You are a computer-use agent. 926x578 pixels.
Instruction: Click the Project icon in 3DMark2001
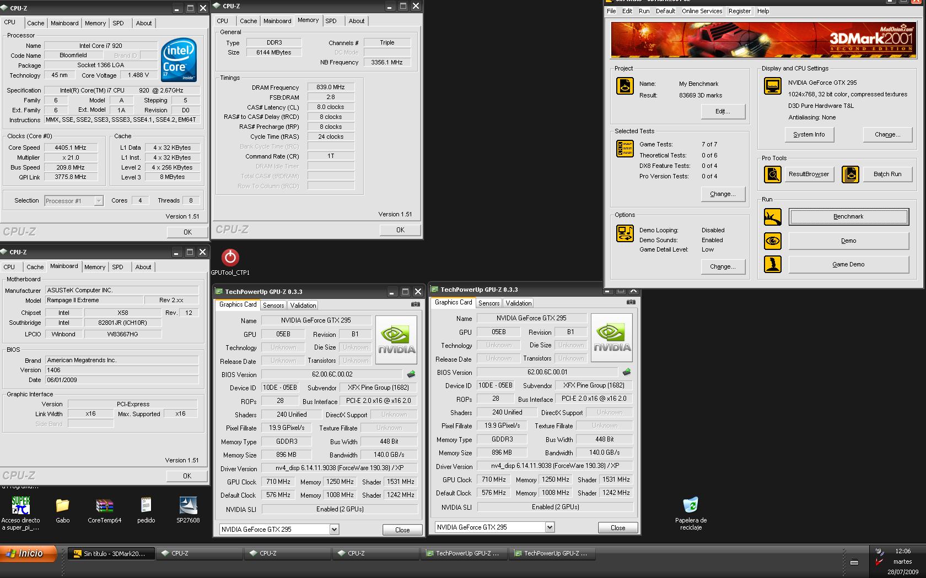[624, 86]
